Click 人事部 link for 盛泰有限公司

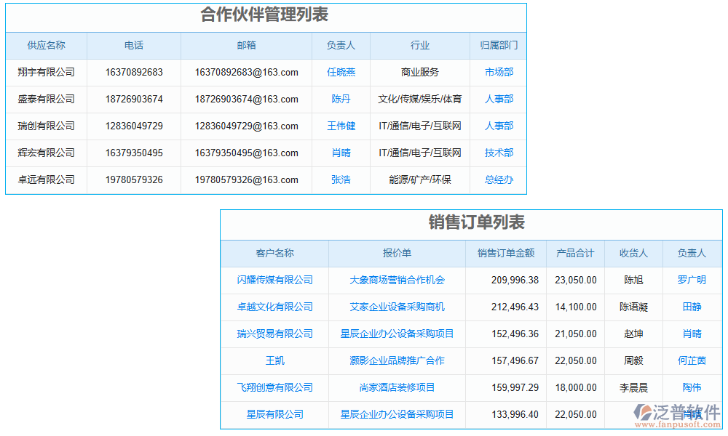click(499, 99)
